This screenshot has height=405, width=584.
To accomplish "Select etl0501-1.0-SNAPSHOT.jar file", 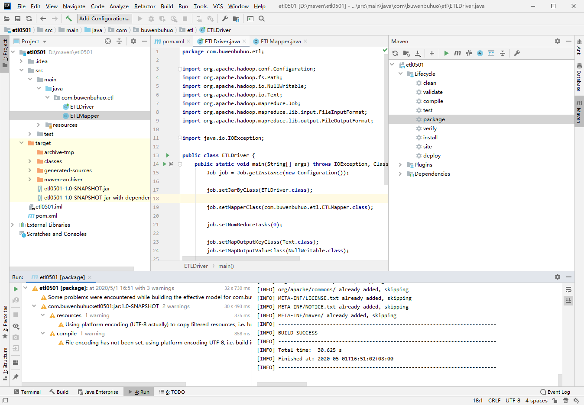I will tap(77, 188).
